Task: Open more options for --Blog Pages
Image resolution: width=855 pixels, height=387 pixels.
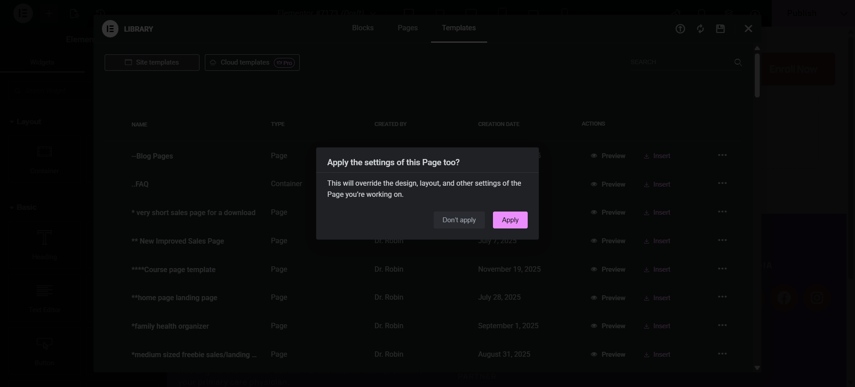Action: pos(722,155)
